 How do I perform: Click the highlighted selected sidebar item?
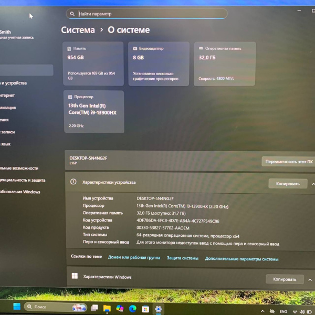pyautogui.click(x=26, y=70)
